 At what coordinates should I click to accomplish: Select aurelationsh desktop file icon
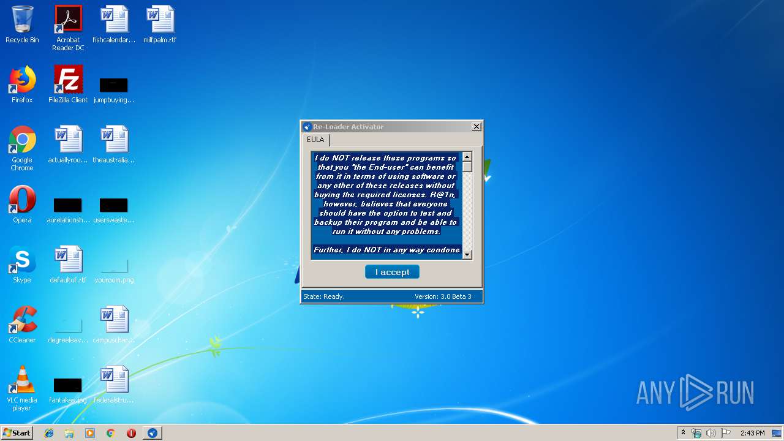(x=68, y=209)
